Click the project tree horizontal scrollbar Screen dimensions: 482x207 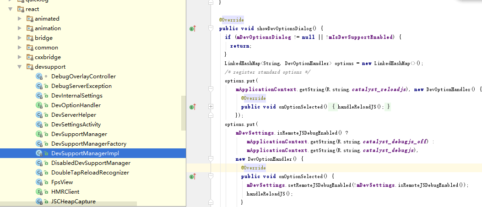68,204
